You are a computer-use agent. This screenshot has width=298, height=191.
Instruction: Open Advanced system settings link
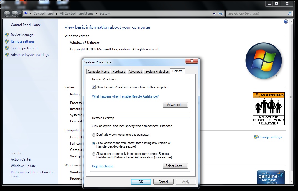(30, 55)
